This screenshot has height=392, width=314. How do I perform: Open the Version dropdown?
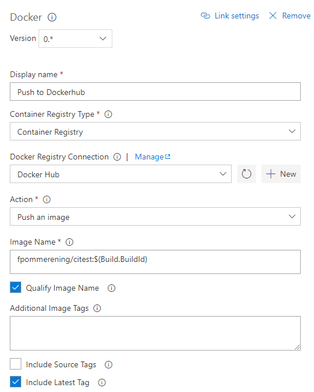click(75, 39)
